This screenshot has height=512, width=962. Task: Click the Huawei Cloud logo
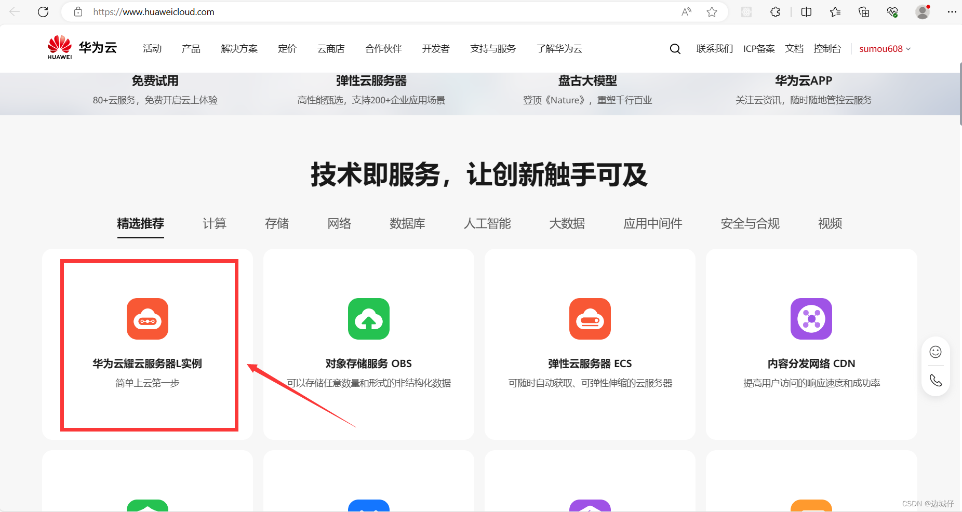(82, 48)
